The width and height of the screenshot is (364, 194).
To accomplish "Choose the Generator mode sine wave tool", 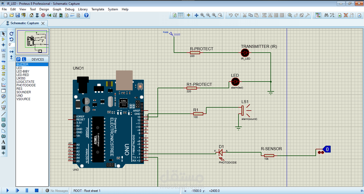I will tap(3, 96).
